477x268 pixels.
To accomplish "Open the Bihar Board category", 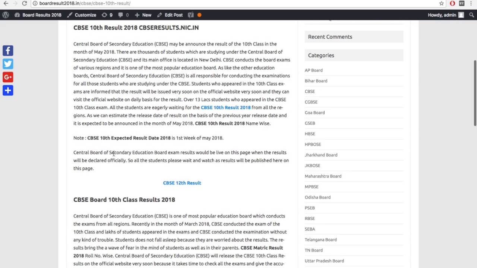I will coord(316,81).
